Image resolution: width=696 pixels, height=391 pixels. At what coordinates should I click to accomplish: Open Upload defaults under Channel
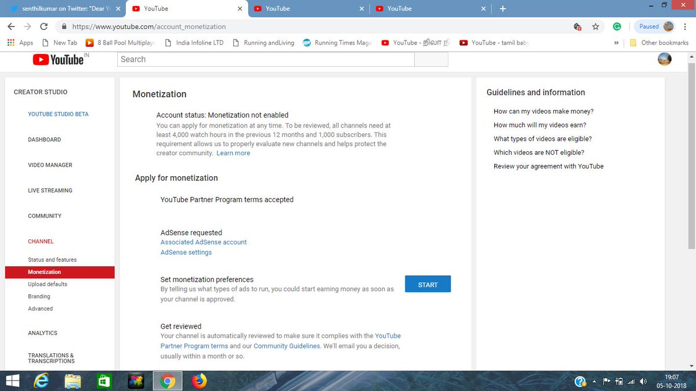coord(48,284)
